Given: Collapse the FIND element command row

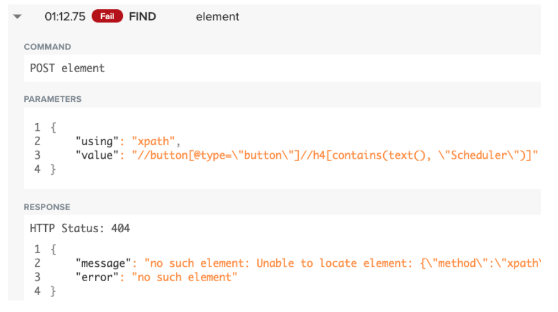Looking at the screenshot, I should [17, 17].
